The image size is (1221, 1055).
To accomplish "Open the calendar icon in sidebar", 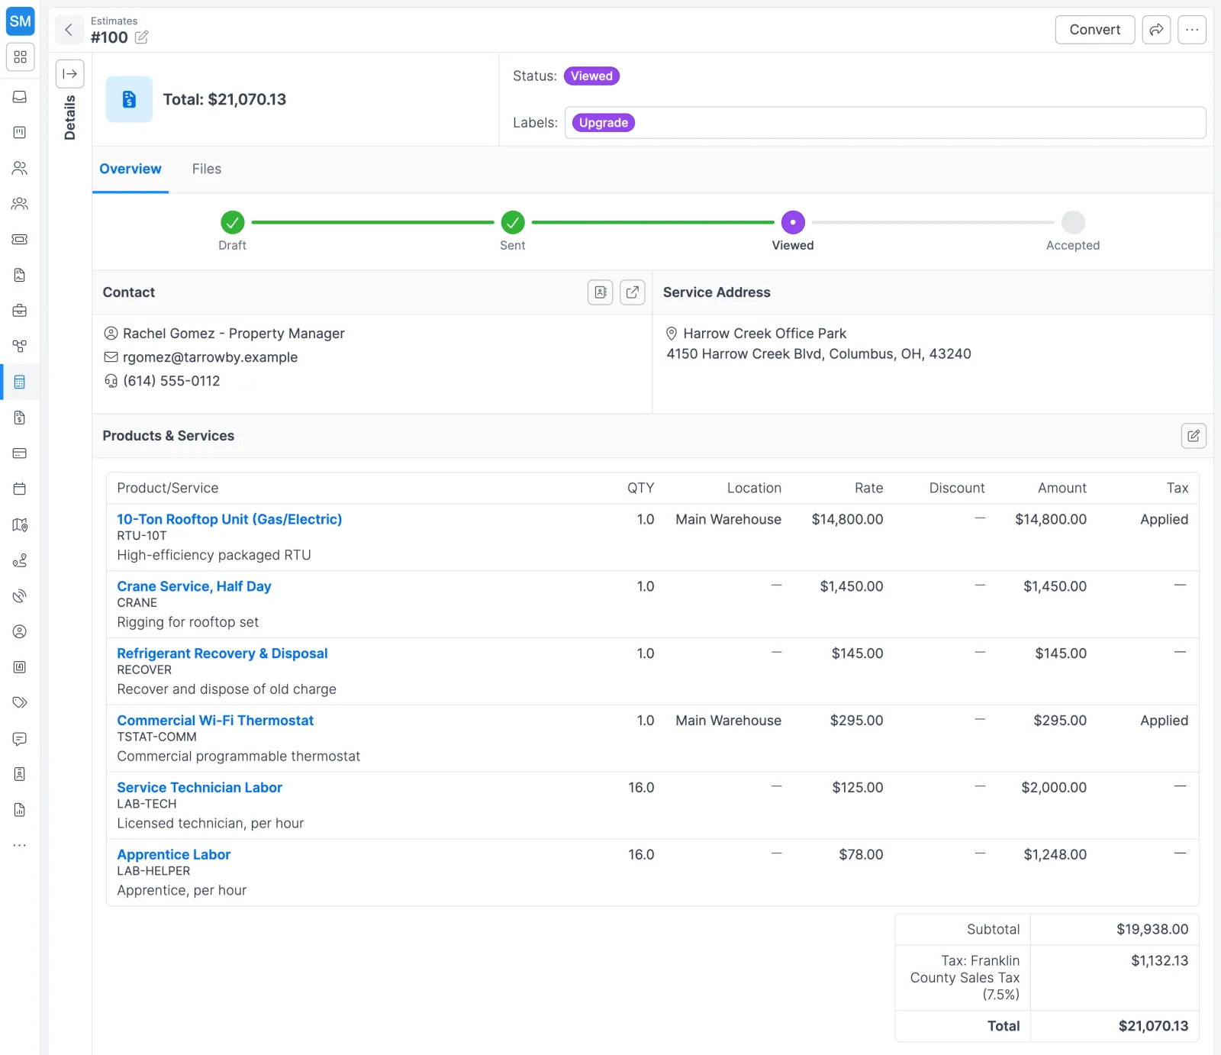I will 20,489.
